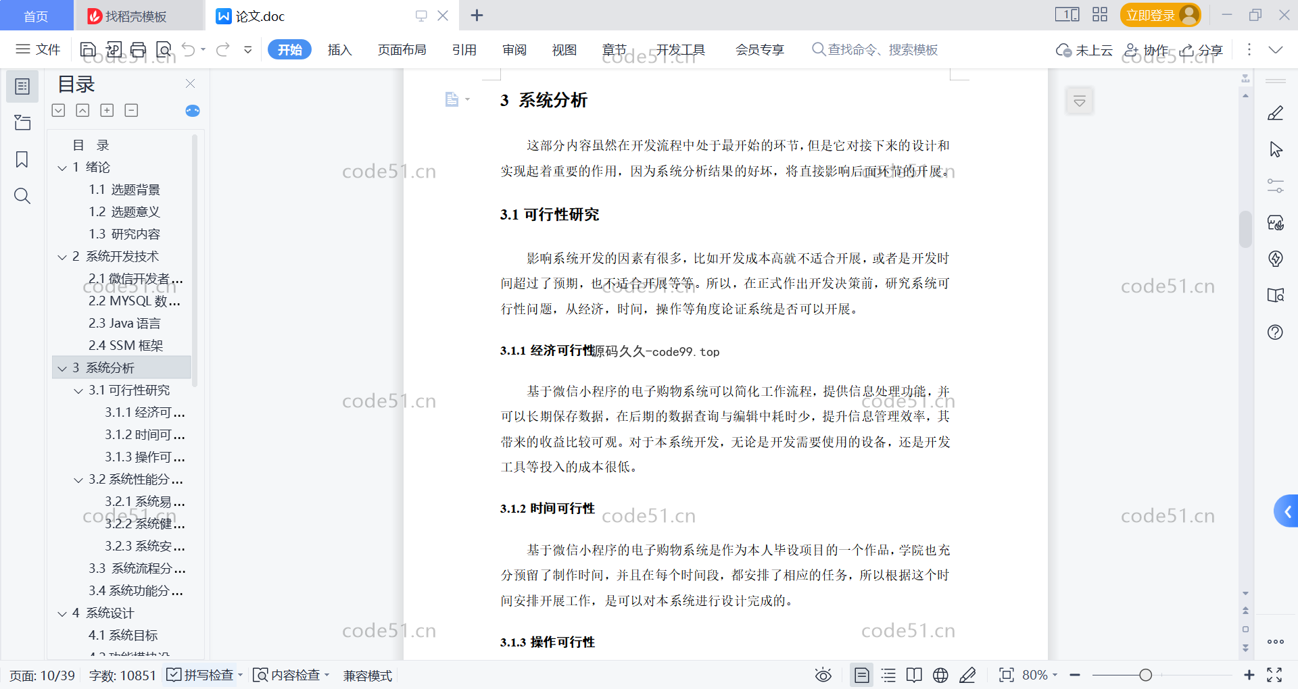Open Print Preview icon
Screen dimensions: 1298x689
pos(164,49)
